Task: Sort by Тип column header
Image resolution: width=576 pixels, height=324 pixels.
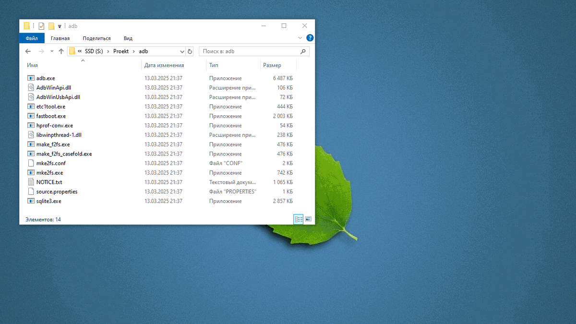Action: 214,65
